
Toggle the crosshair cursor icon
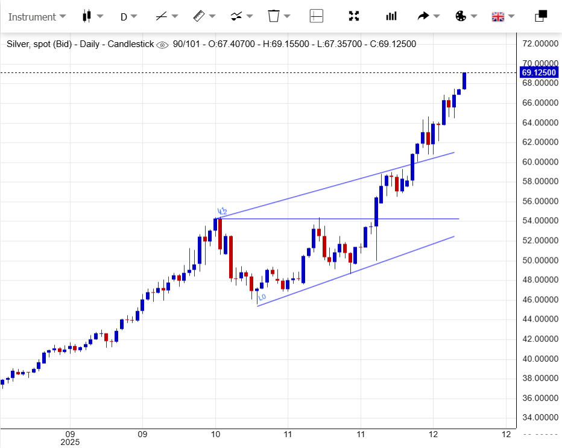[x=317, y=16]
